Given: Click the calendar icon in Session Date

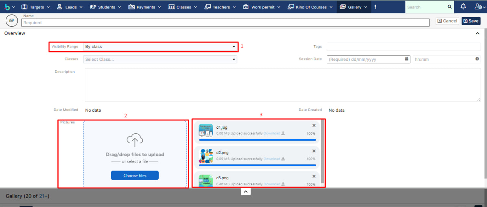Looking at the screenshot, I should pos(406,59).
